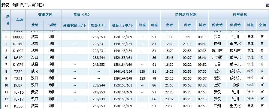Viewport: 269px width, 109px height.
Task: Select hard sleeper price 139/144/148 for T251
Action: click(x=123, y=78)
